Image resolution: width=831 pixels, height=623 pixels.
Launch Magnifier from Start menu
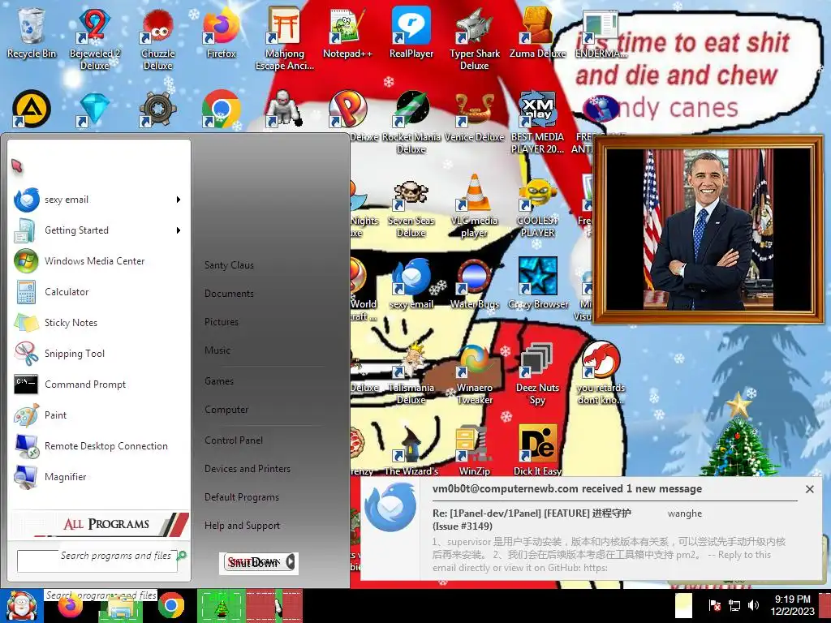pyautogui.click(x=98, y=477)
